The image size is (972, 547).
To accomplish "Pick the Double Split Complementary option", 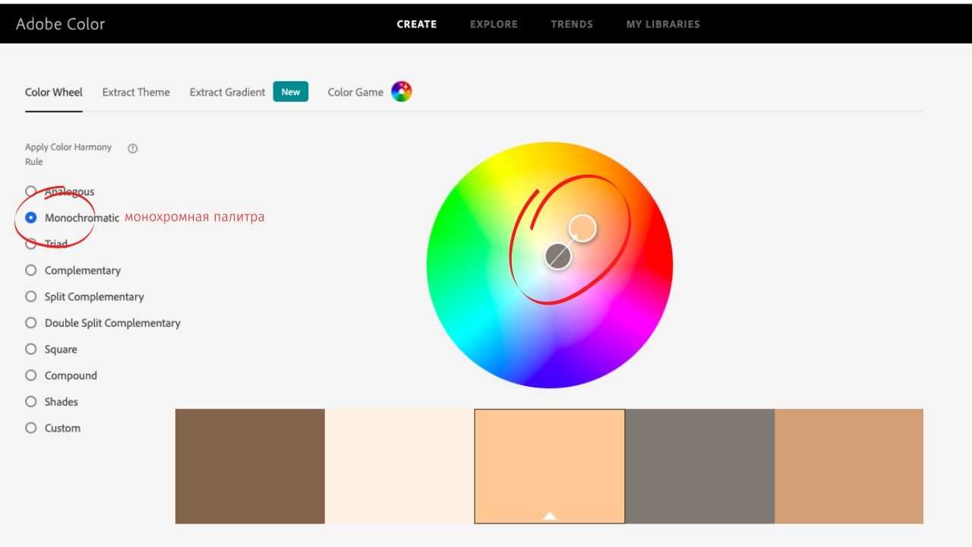I will point(31,323).
